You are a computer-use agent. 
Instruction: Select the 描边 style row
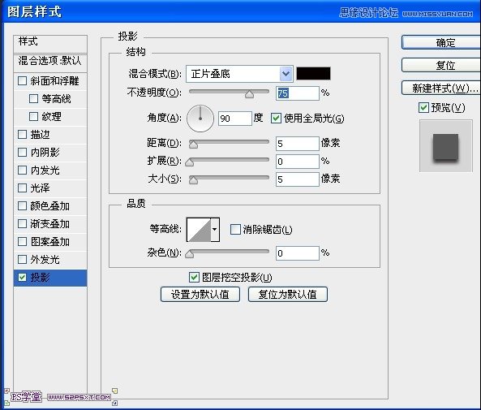pos(50,135)
